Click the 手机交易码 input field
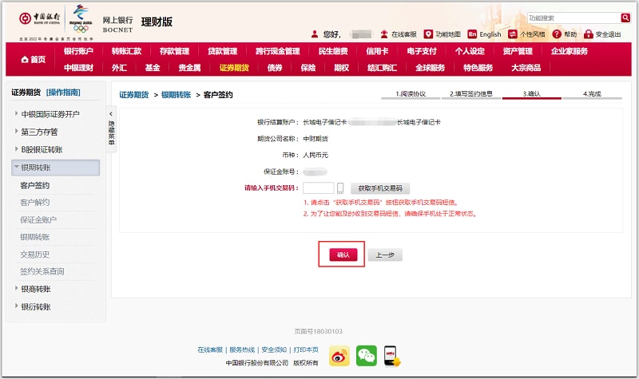Screen dimensions: 639x379 (x=318, y=189)
